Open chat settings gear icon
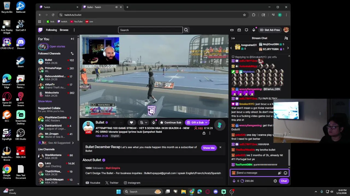This screenshot has height=196, width=350. [x=275, y=181]
